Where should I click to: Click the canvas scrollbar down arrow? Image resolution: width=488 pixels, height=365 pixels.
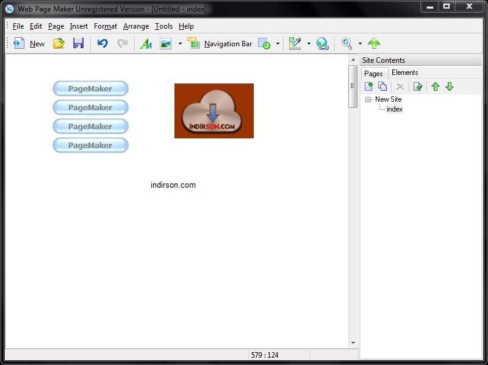[x=353, y=343]
